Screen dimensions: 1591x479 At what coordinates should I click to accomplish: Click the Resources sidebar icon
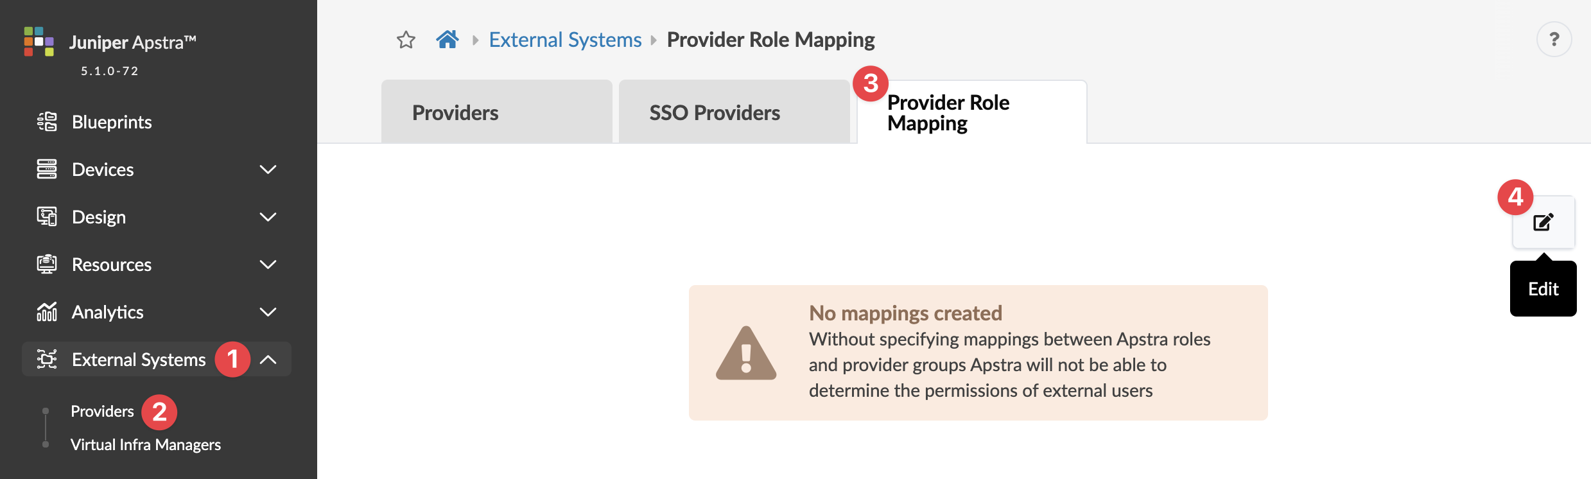coord(47,265)
